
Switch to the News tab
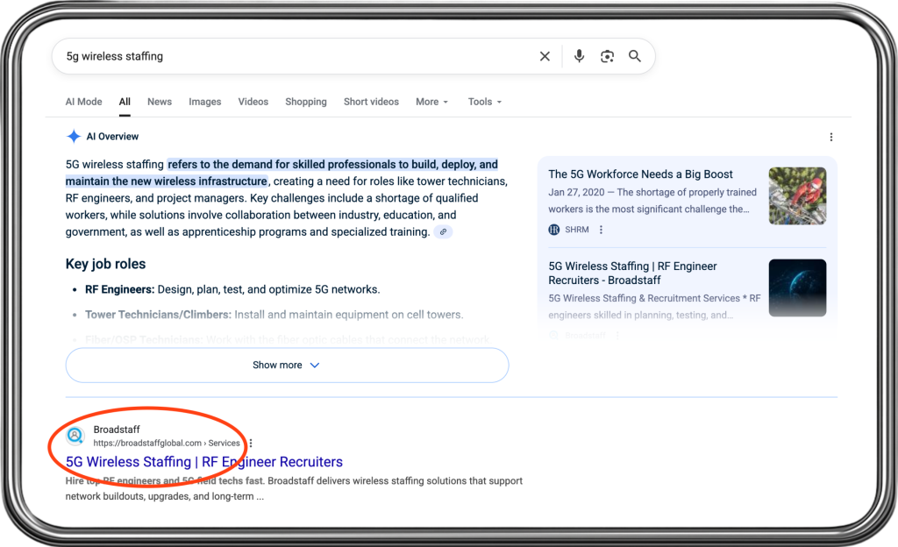(x=160, y=102)
